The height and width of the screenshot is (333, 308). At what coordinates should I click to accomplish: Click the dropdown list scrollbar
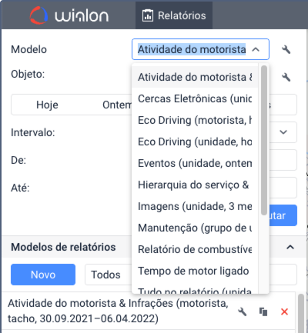[x=264, y=140]
